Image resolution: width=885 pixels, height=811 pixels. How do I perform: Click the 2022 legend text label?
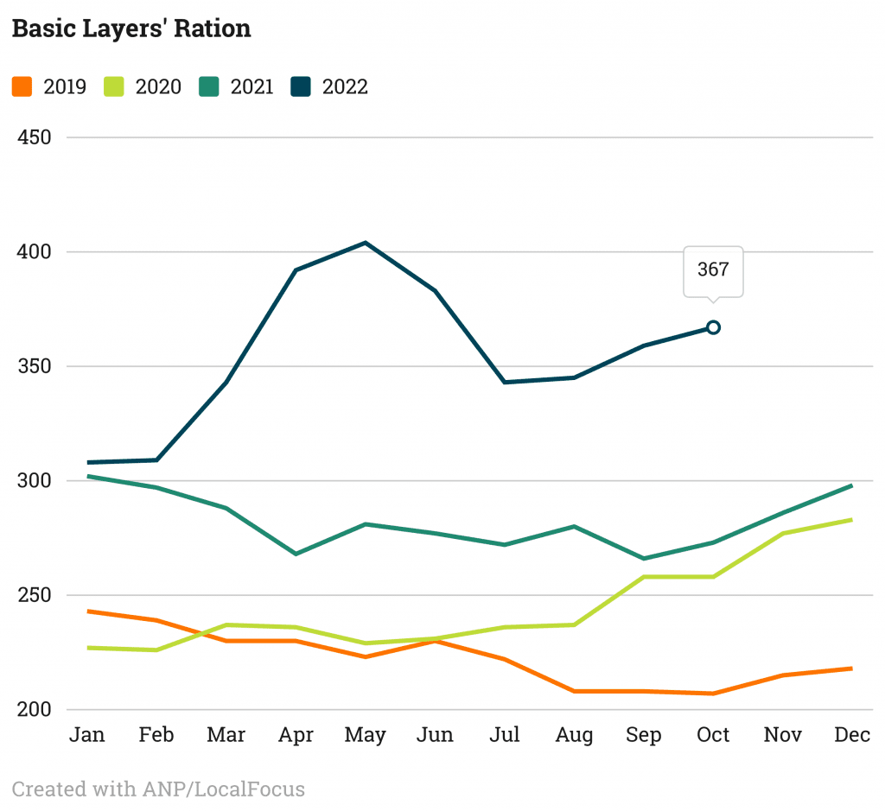345,86
